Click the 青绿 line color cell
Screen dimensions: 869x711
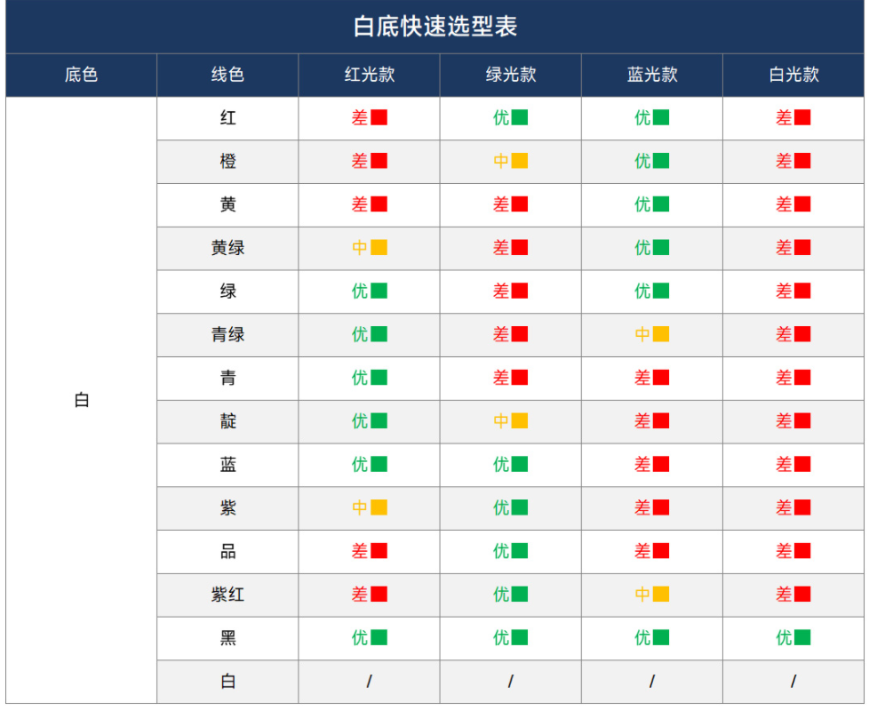point(227,334)
